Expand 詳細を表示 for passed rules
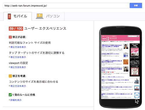The image size is (145, 110). (16, 100)
